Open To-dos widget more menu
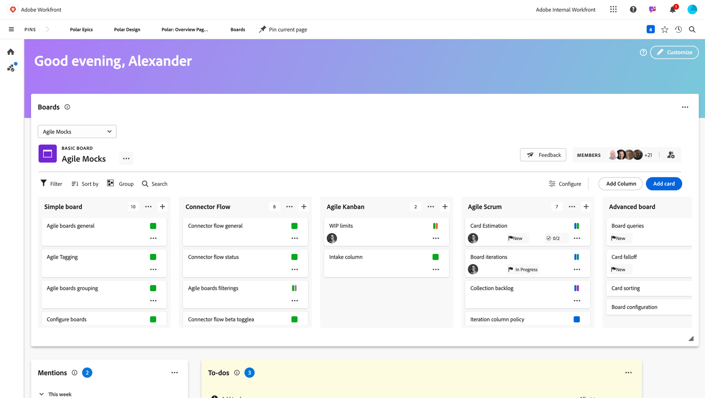The image size is (705, 398). click(628, 373)
